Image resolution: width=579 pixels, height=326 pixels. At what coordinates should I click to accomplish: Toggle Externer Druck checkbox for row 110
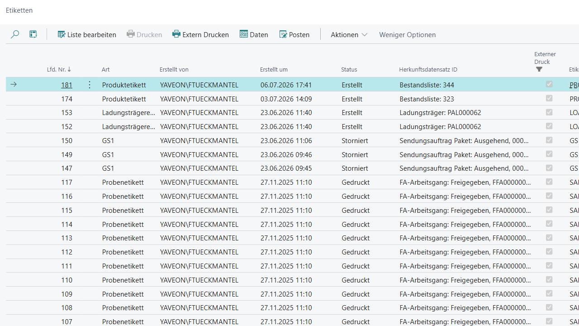(549, 279)
